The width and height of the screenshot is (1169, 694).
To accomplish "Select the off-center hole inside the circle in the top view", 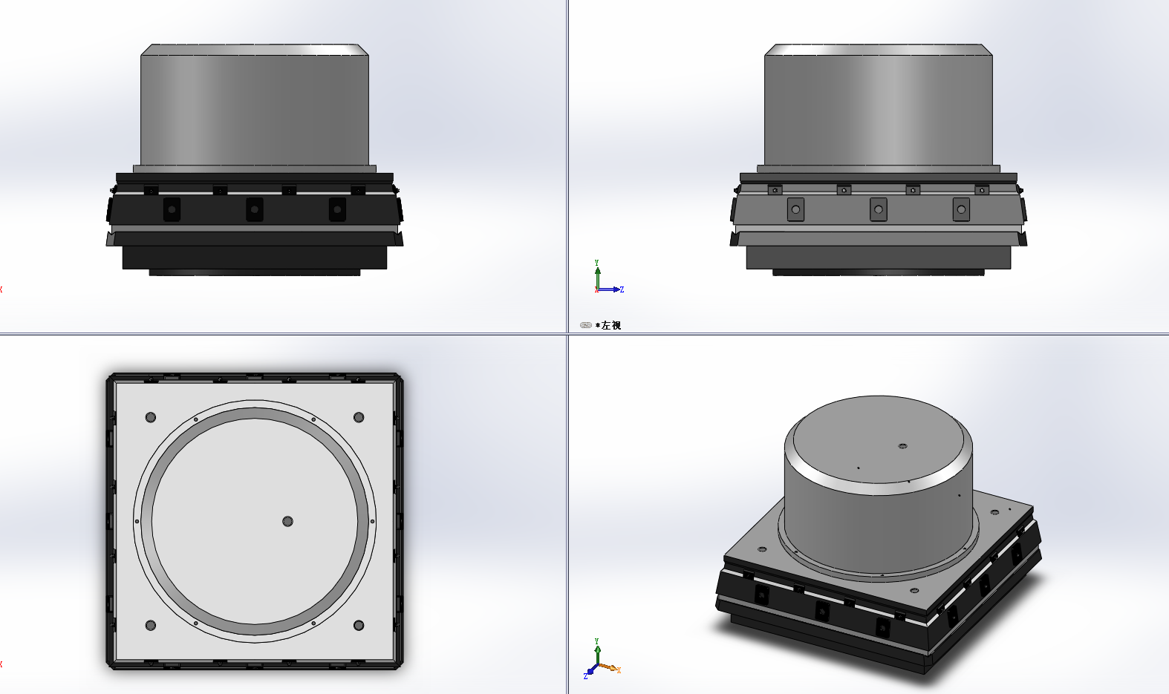I will [287, 522].
